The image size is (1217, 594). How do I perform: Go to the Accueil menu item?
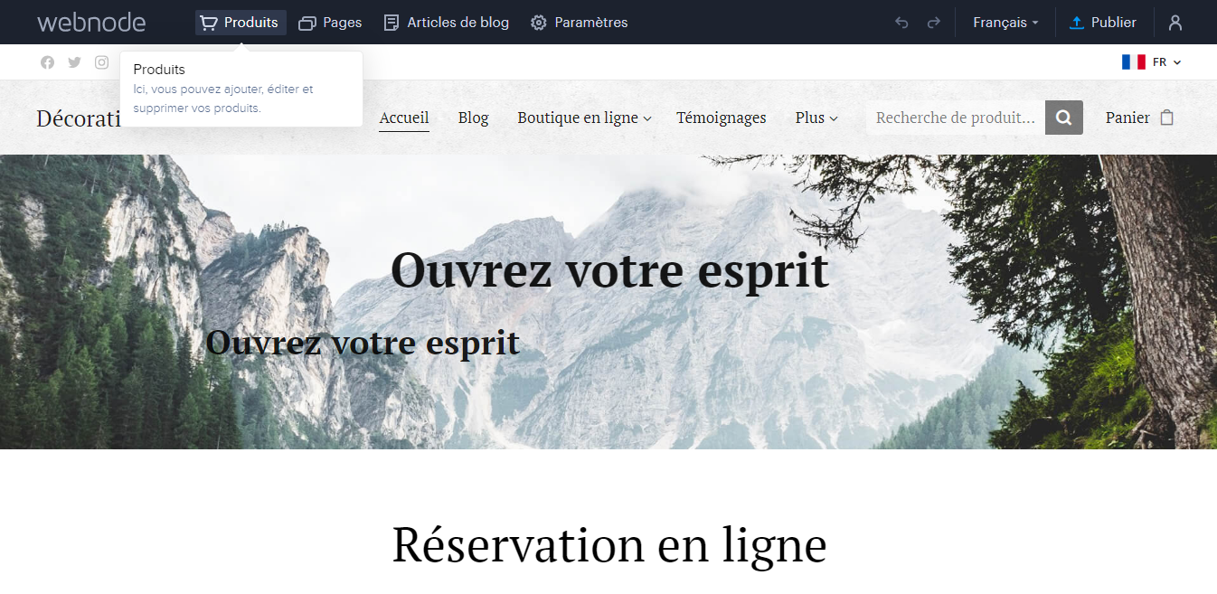pos(404,118)
